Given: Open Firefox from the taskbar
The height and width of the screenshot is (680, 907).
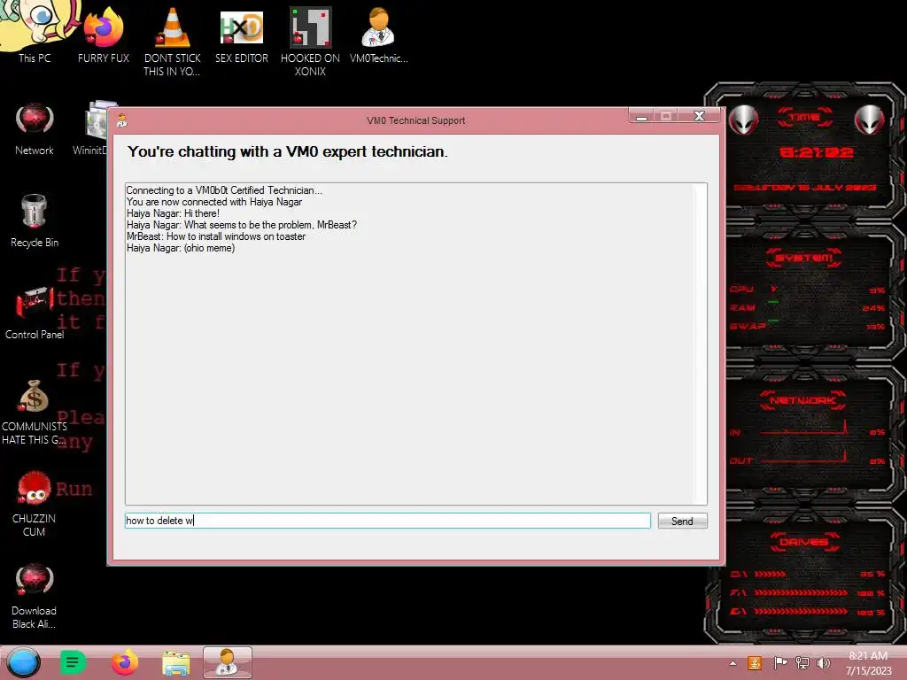Looking at the screenshot, I should [124, 662].
